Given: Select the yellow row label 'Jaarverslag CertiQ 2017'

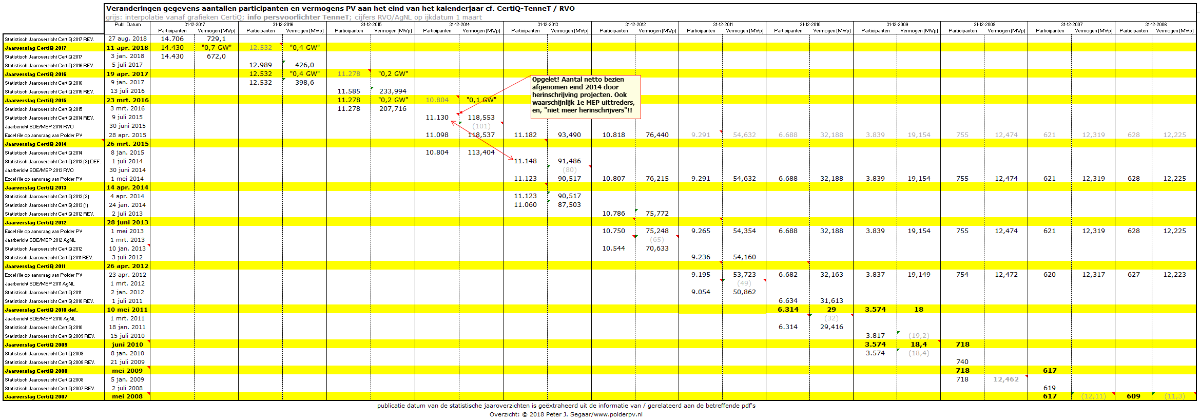Looking at the screenshot, I should pos(35,48).
